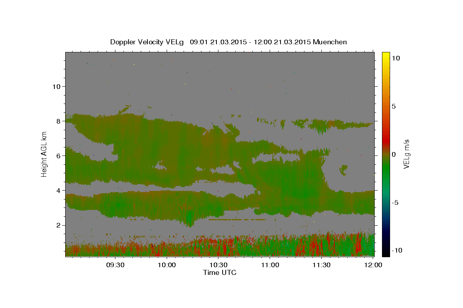Select the 10:30 time tick label

click(x=218, y=265)
